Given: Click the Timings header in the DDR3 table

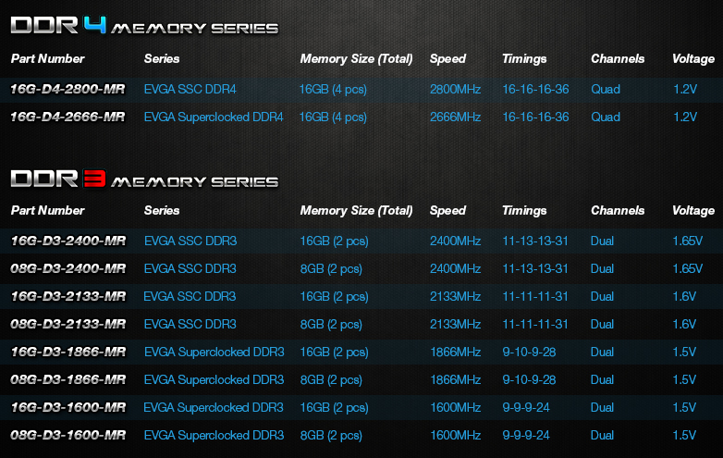Looking at the screenshot, I should (x=524, y=211).
